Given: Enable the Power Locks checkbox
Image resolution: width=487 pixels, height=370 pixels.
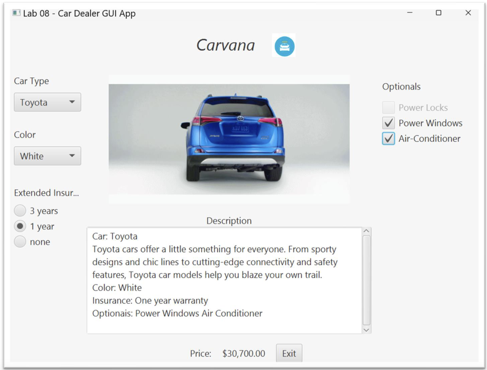Looking at the screenshot, I should pos(388,107).
